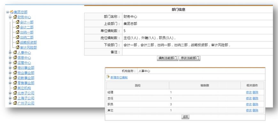Open 上海子公司 department link

coord(26,98)
